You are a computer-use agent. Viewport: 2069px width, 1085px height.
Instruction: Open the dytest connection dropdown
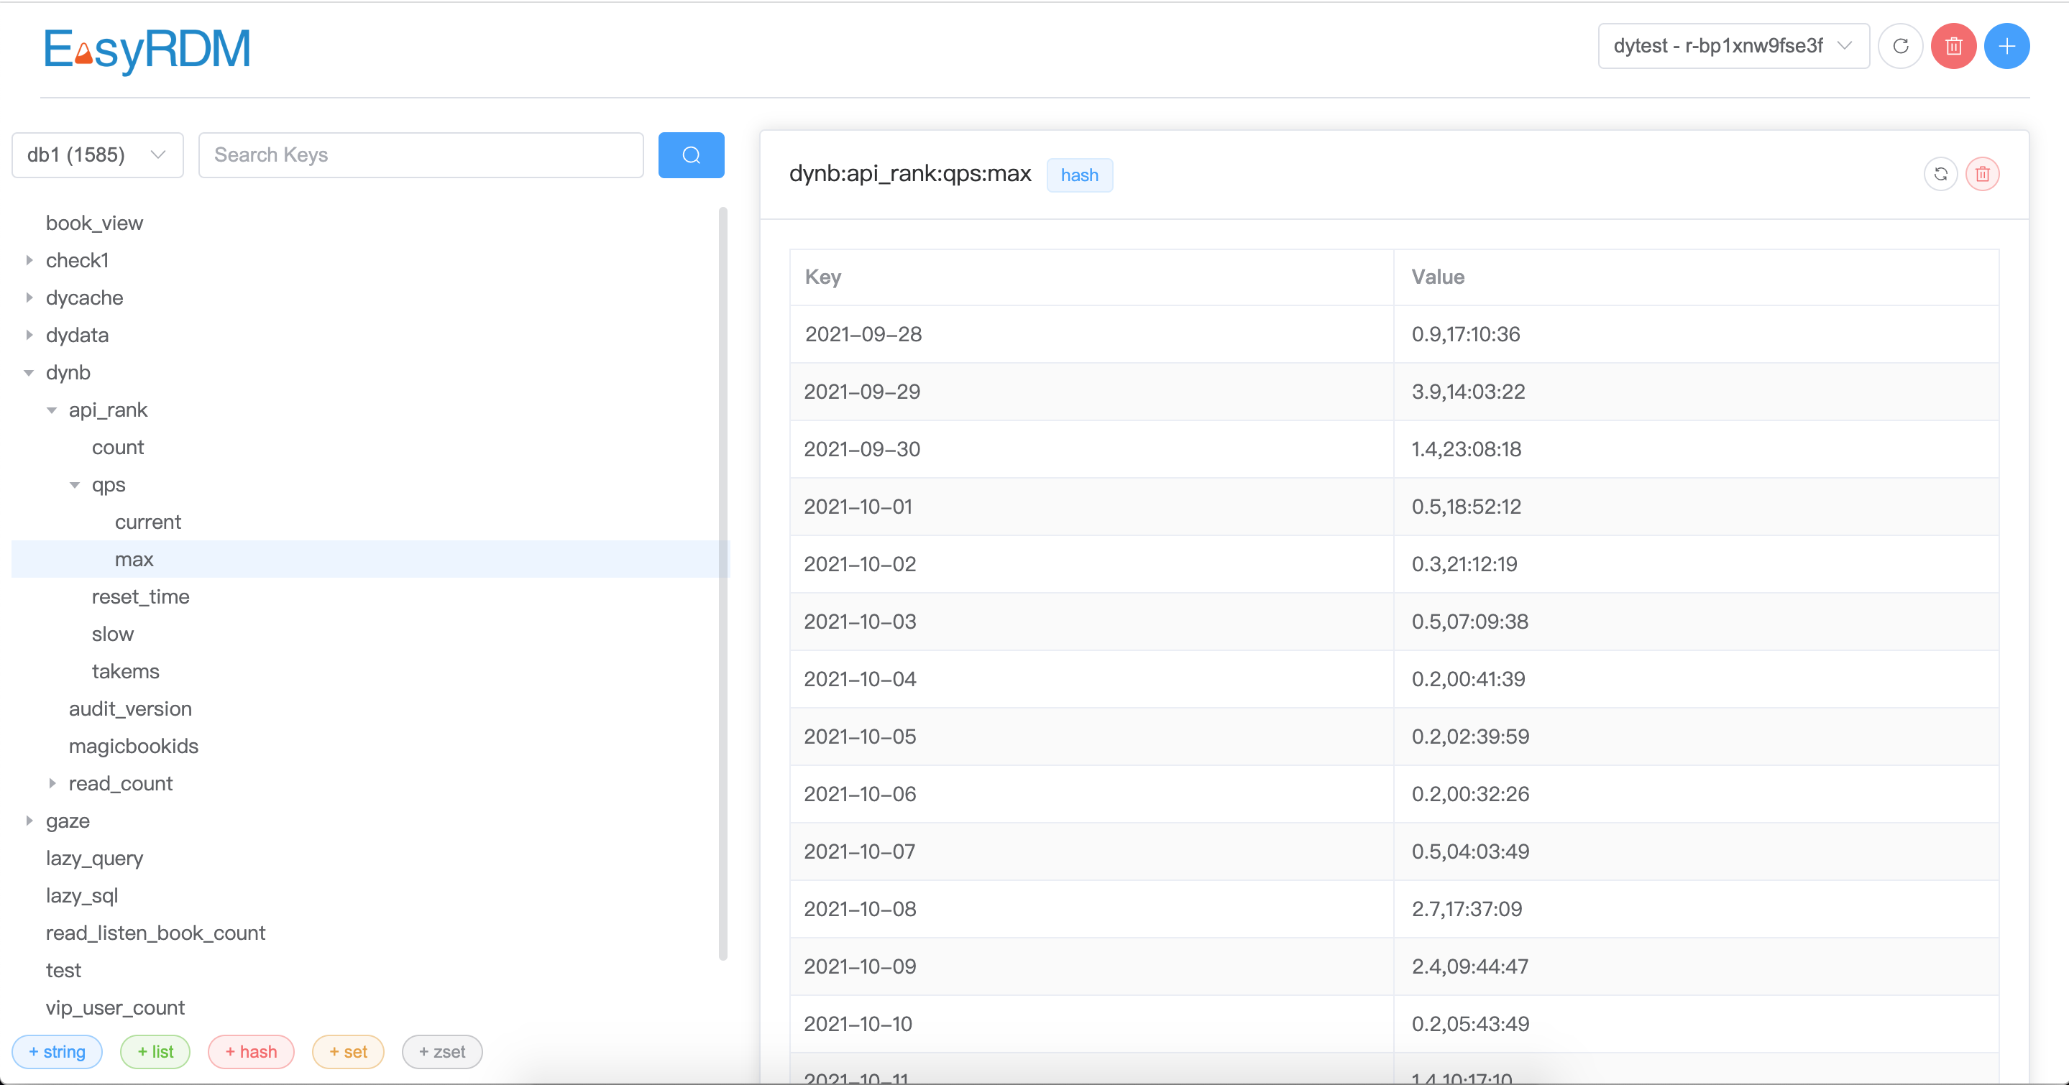pos(1733,46)
